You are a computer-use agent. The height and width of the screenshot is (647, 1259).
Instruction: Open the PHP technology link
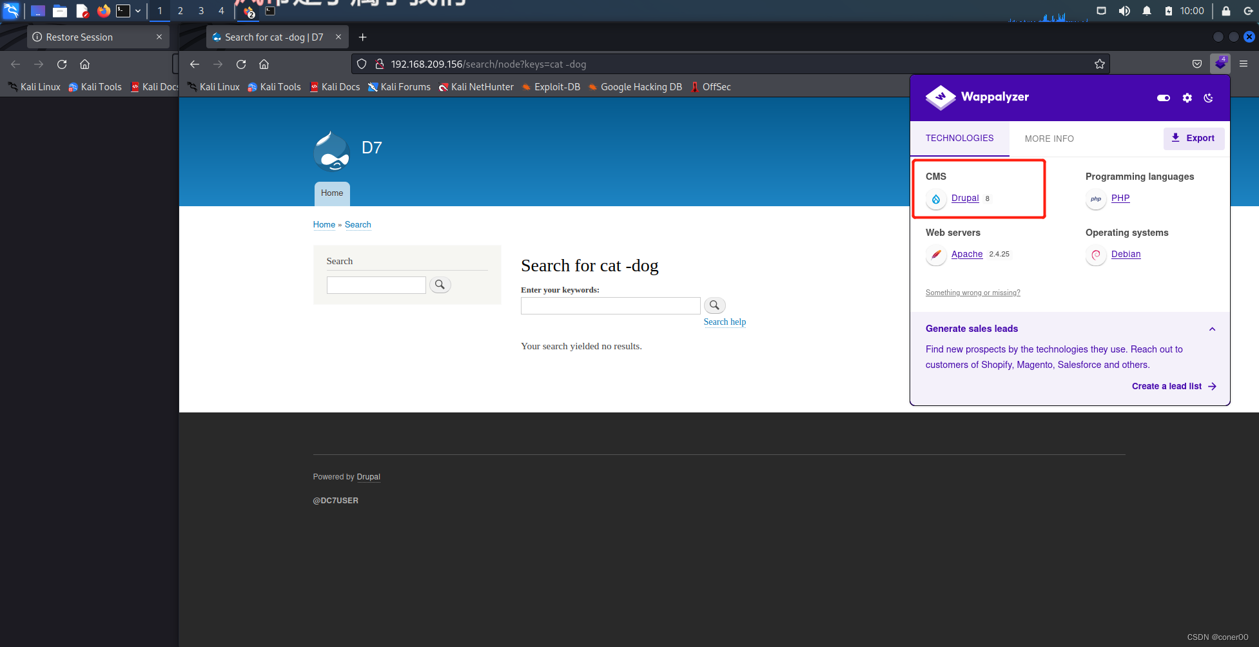pos(1120,198)
